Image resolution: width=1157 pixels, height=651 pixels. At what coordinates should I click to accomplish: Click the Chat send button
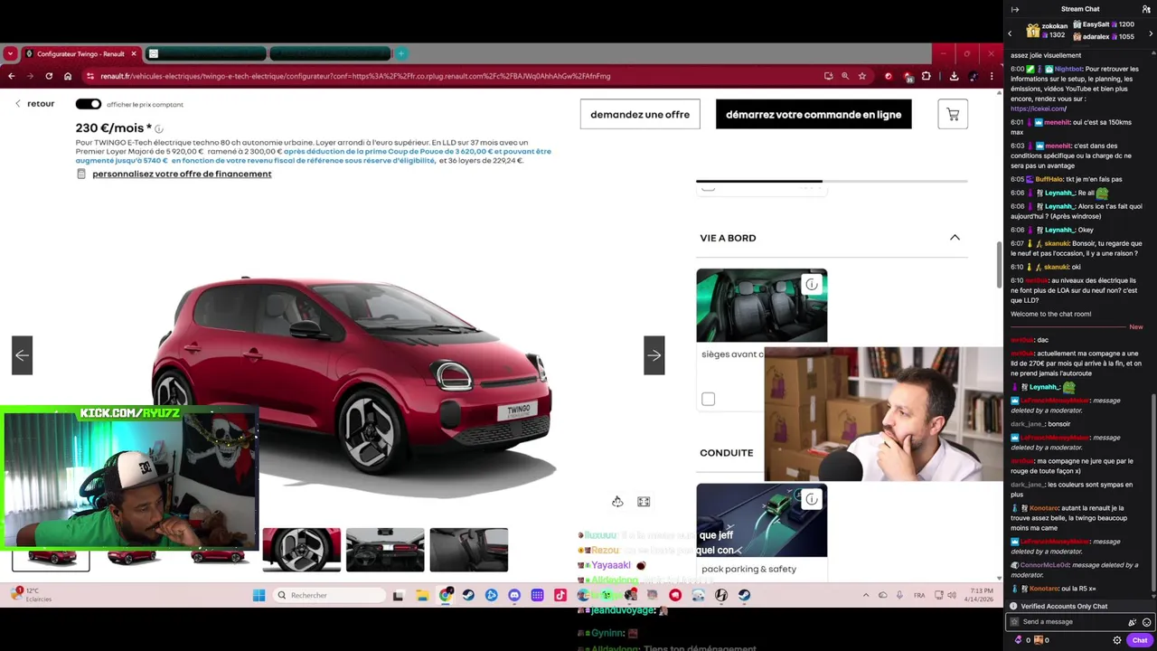[1140, 640]
